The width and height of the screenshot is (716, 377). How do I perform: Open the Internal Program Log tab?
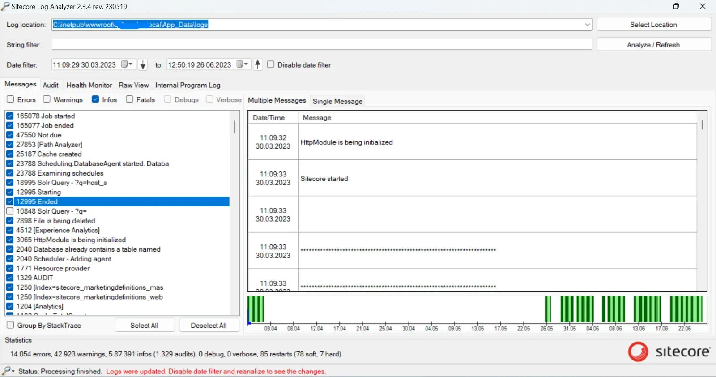pos(188,85)
